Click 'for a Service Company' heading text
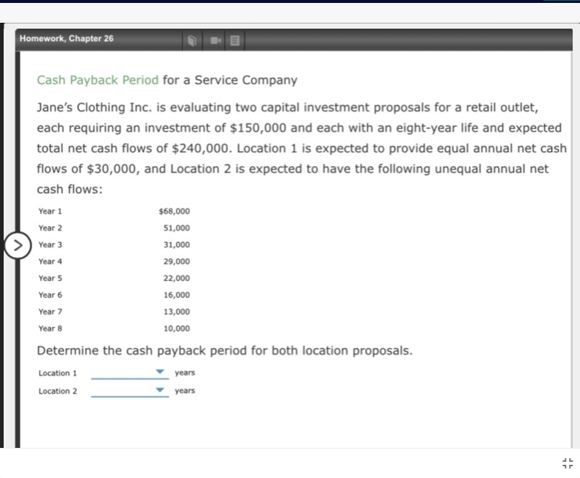The image size is (580, 478). click(230, 80)
